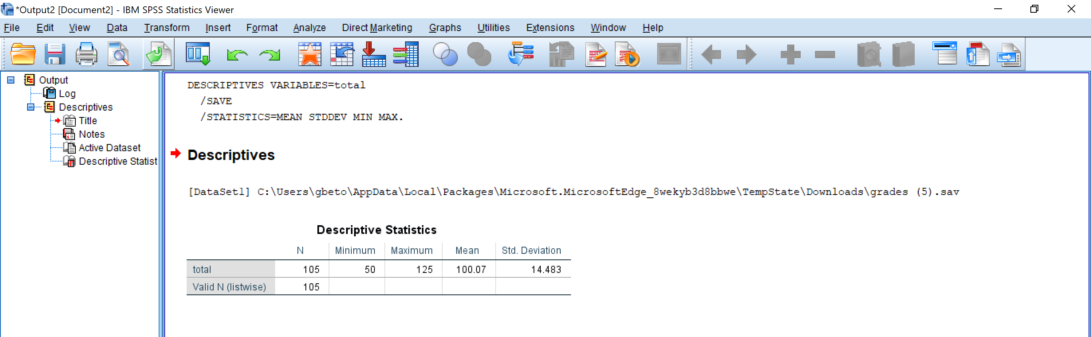
Task: Select the Descriptives item in outline tree
Action: coord(86,107)
